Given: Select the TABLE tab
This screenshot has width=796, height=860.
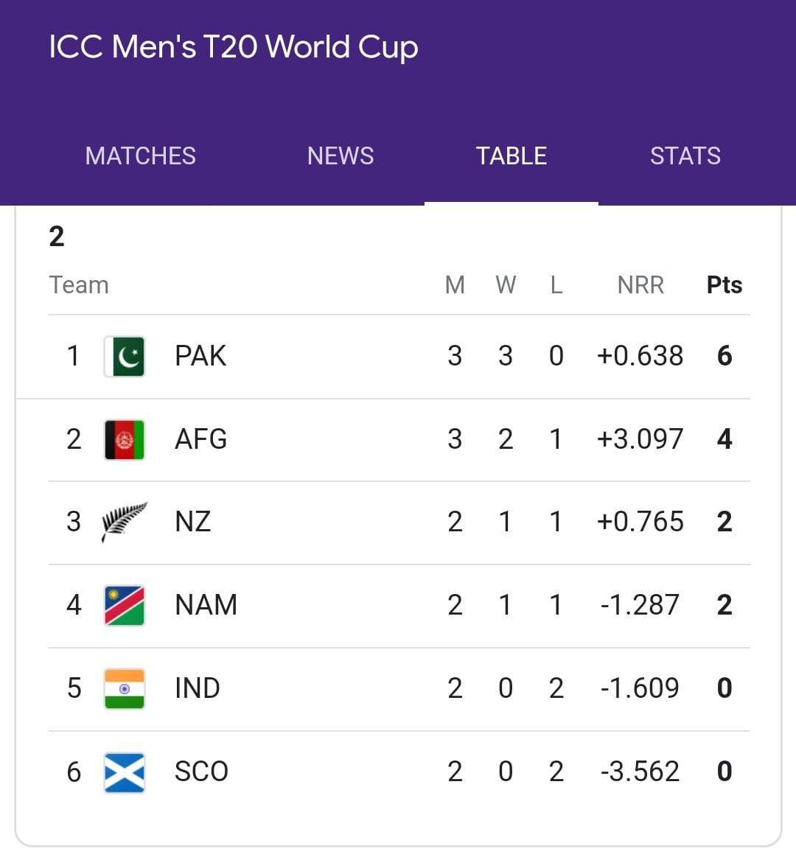Looking at the screenshot, I should click(512, 156).
